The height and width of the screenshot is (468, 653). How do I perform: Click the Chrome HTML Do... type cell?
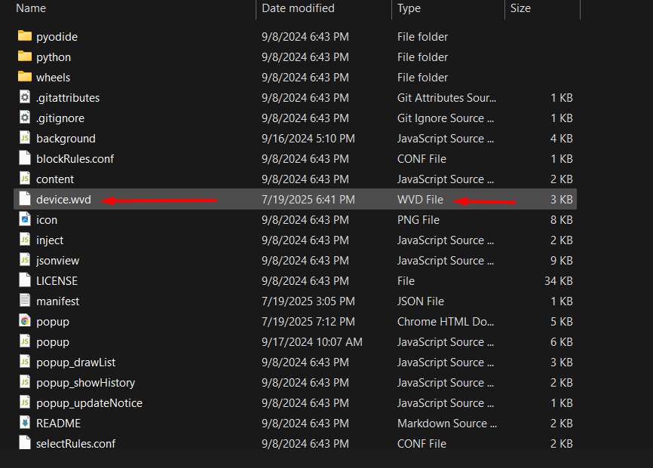coord(446,322)
